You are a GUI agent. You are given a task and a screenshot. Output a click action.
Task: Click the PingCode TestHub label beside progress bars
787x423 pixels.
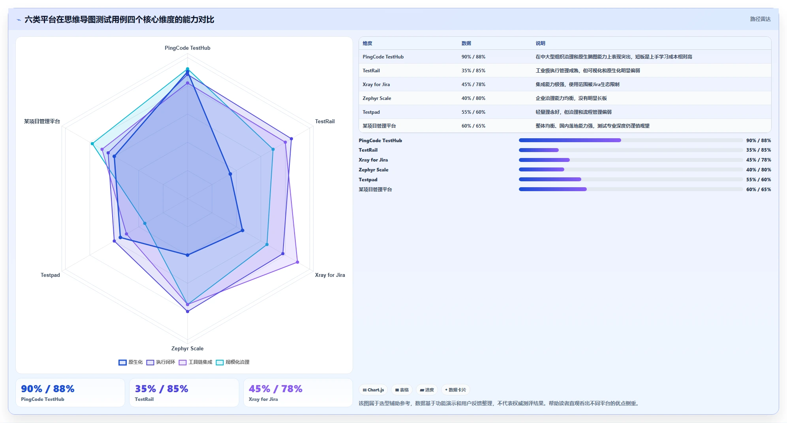click(380, 141)
